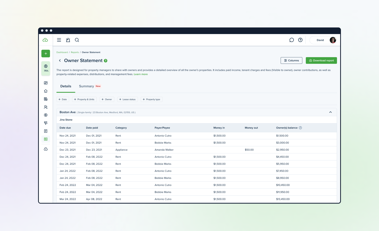Click the help question mark icon in header
Screen dimensions: 379x231
pos(300,40)
